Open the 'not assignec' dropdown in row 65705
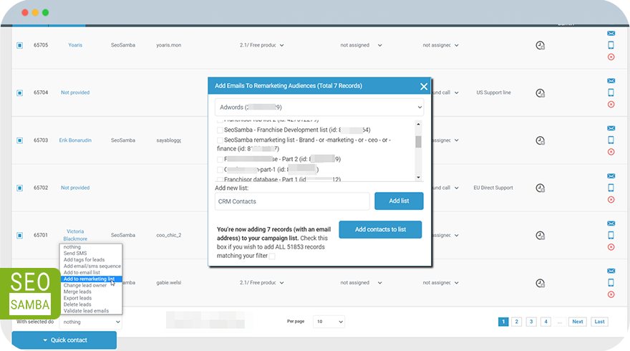The width and height of the screenshot is (630, 351). tap(440, 45)
